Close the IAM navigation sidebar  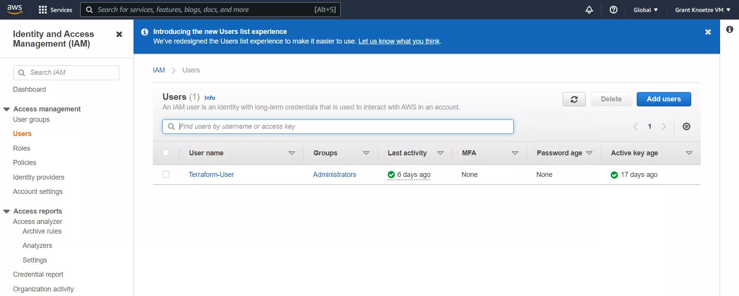119,34
